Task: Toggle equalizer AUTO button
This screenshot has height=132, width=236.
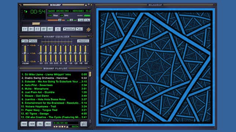Action: coord(33,41)
